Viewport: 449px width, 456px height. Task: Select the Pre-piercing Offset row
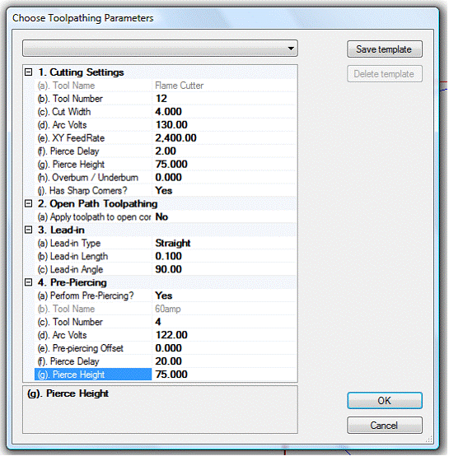pyautogui.click(x=165, y=348)
